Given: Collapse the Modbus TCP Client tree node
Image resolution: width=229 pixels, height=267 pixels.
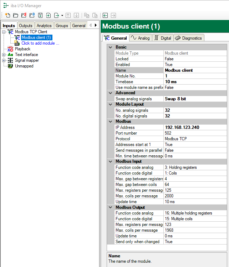Looking at the screenshot, I should click(x=4, y=32).
